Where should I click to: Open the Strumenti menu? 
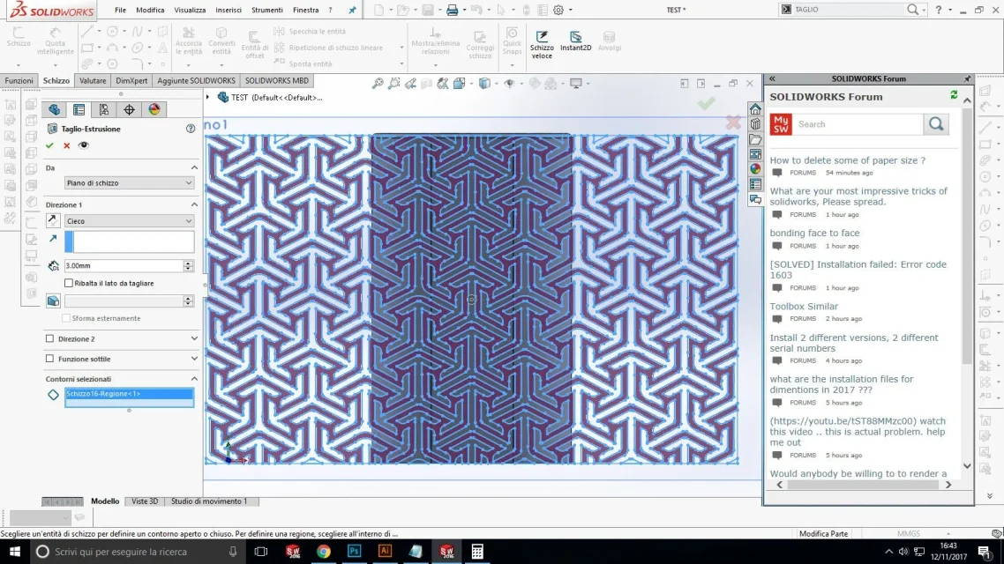tap(266, 10)
